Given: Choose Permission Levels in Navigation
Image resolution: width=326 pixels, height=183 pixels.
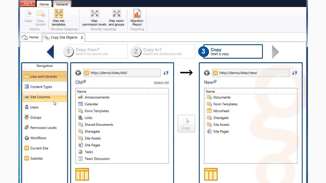Looking at the screenshot, I should pyautogui.click(x=45, y=128).
